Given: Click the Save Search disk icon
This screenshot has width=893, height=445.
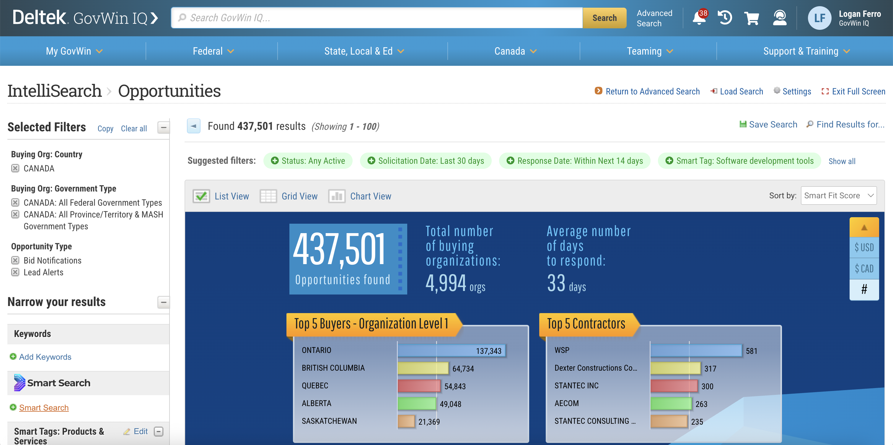Looking at the screenshot, I should 743,124.
